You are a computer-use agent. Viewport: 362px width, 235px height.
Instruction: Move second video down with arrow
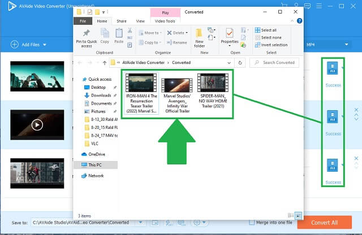click(356, 119)
